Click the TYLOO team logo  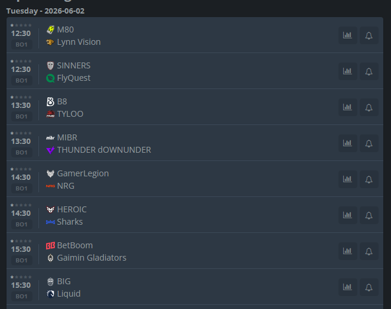point(50,114)
